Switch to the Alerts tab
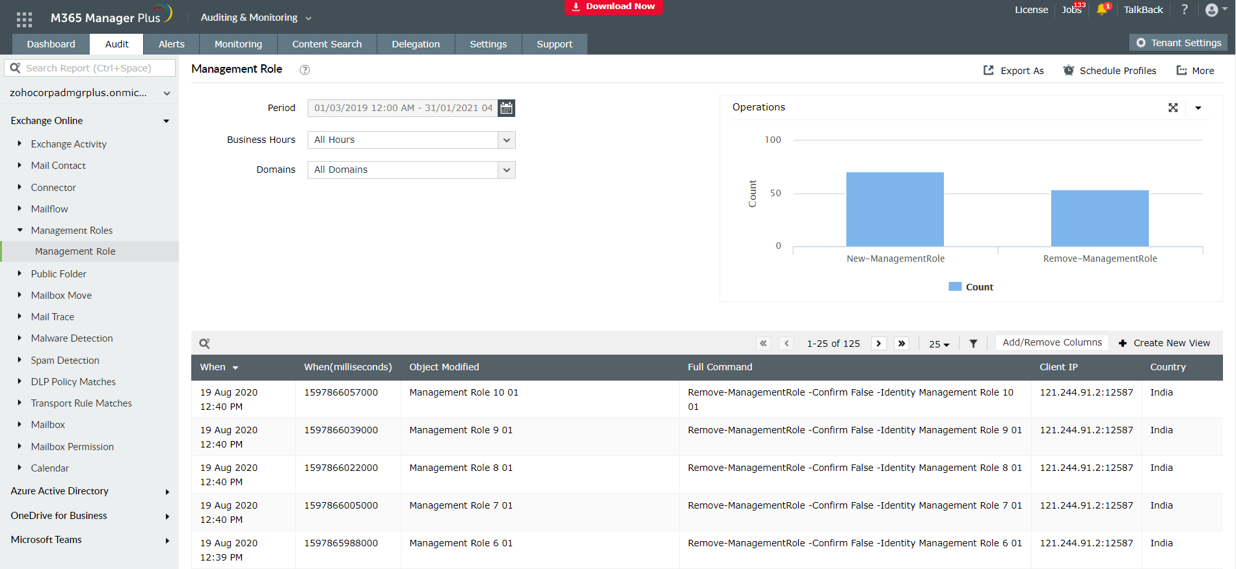The height and width of the screenshot is (569, 1236). pos(172,44)
